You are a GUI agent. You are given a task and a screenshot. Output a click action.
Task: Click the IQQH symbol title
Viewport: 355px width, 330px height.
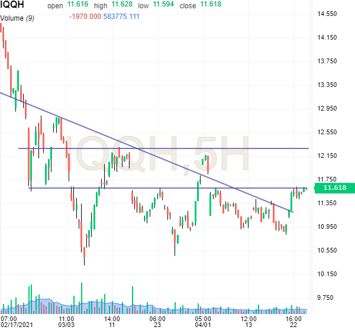(15, 6)
